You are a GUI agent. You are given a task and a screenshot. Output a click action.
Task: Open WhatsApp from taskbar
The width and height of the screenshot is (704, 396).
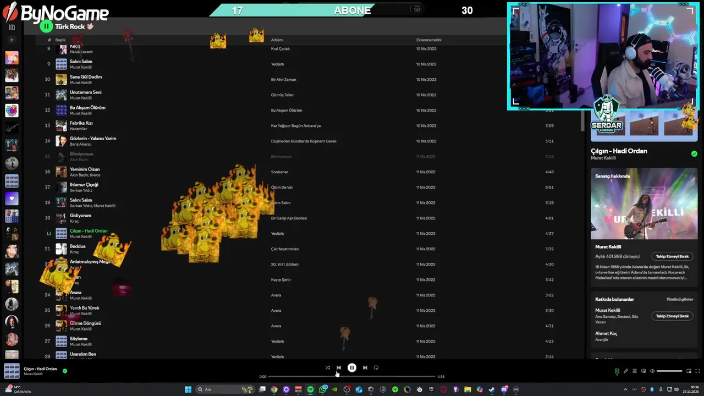coord(322,389)
